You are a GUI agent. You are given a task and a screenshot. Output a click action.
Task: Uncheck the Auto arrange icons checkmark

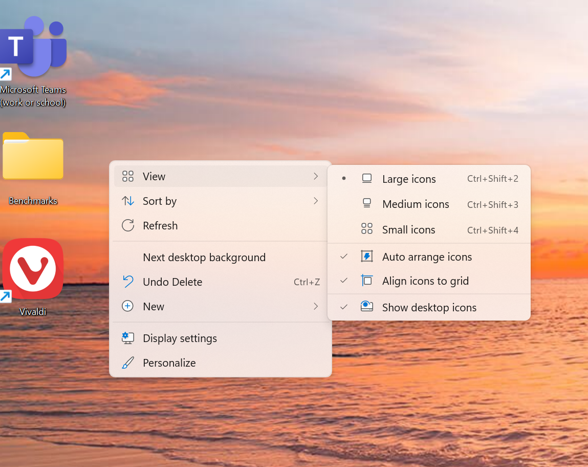click(344, 256)
